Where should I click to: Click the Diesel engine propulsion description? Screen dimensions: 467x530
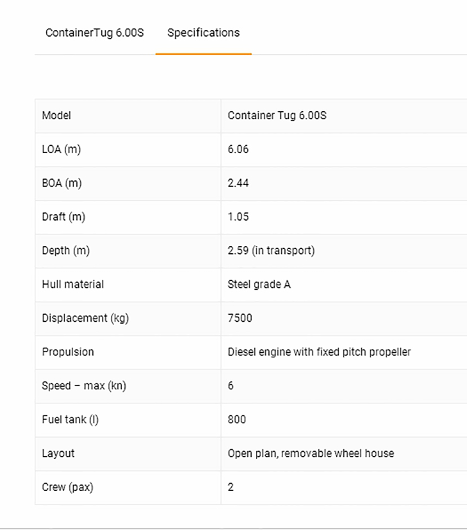[x=319, y=352]
